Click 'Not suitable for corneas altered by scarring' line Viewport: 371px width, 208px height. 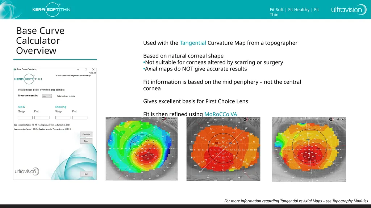[x=214, y=62]
